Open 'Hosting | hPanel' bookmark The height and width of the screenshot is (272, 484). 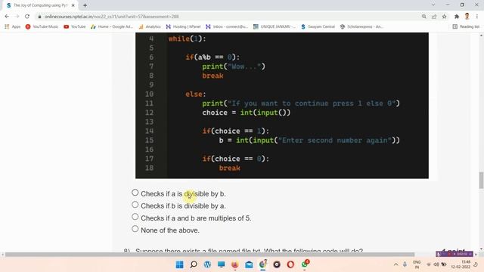point(183,27)
